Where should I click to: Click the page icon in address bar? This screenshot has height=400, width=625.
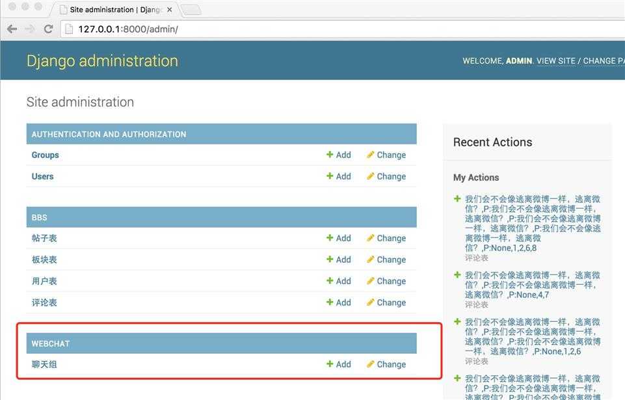[x=69, y=29]
